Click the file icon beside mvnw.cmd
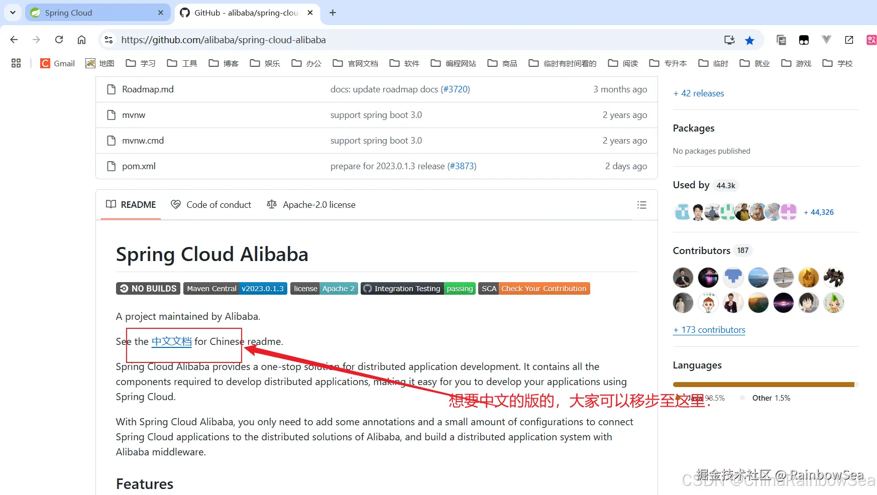Image resolution: width=877 pixels, height=495 pixels. [x=112, y=141]
